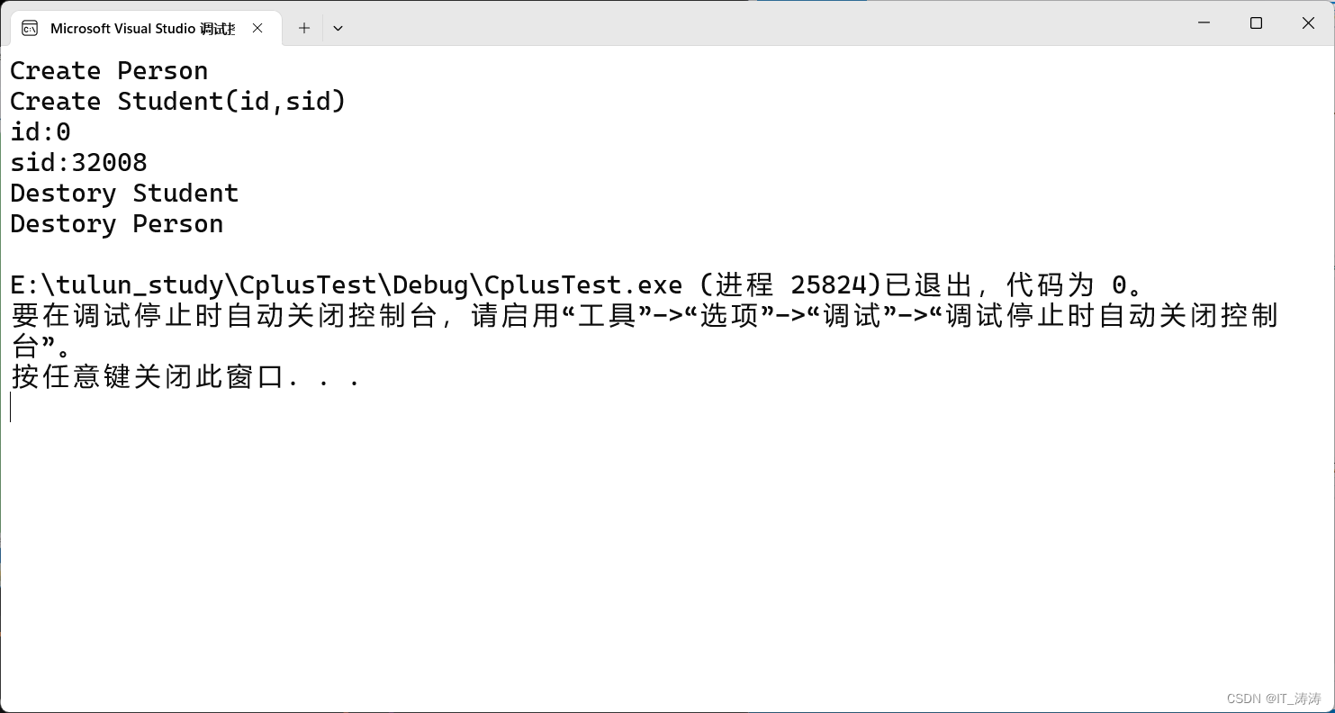Click the minimize icon in the title bar
Image resolution: width=1335 pixels, height=713 pixels.
coord(1204,23)
